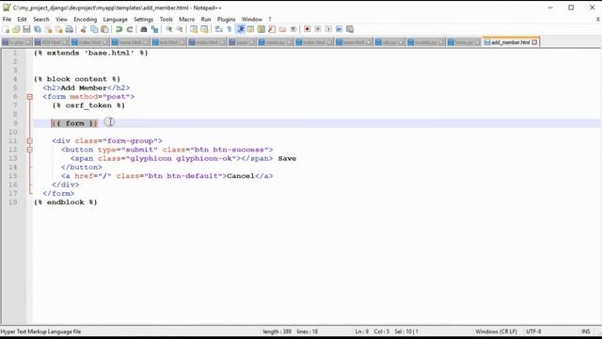Open the Language menu
Image resolution: width=602 pixels, height=339 pixels.
tap(115, 19)
